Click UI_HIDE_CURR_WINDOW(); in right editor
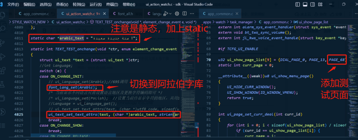The width and height of the screenshot is (358, 140). (x=251, y=87)
